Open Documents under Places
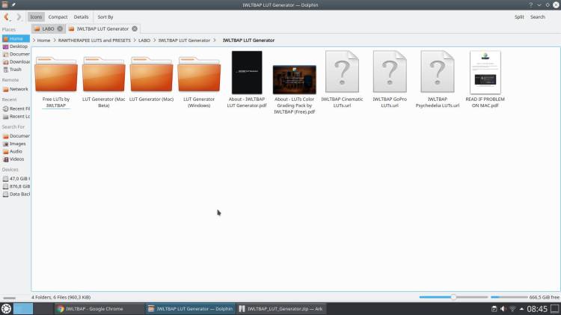561x315 pixels. pyautogui.click(x=16, y=54)
